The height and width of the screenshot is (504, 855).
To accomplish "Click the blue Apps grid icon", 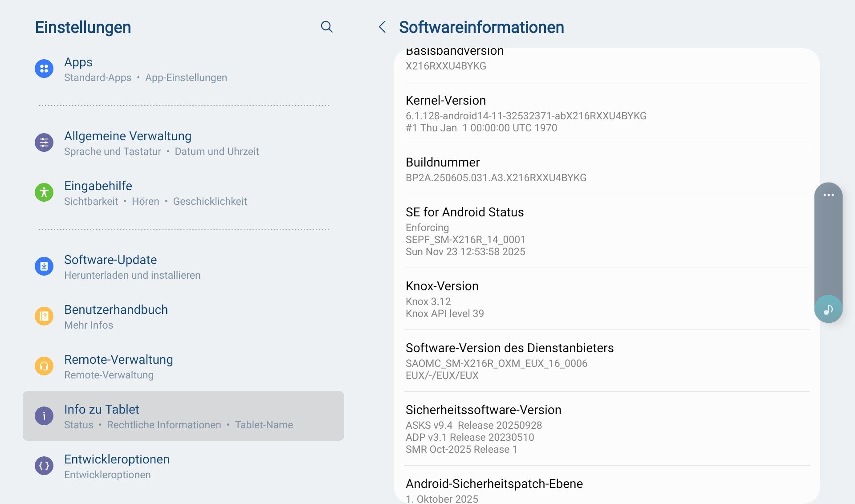I will 44,69.
